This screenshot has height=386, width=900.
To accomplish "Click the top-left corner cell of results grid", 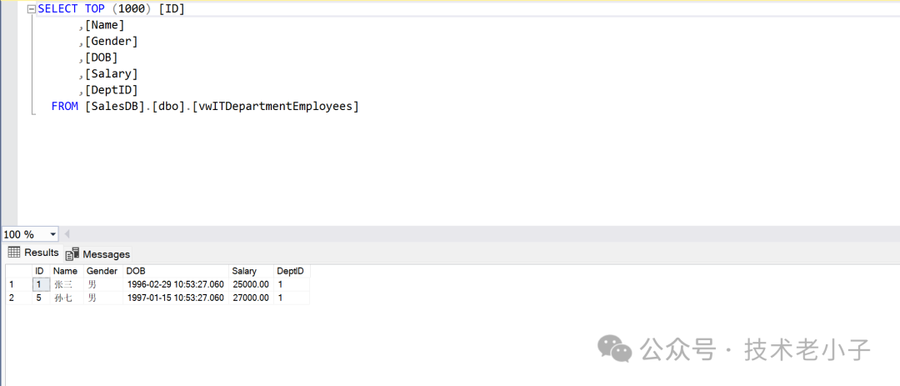I will coord(19,271).
